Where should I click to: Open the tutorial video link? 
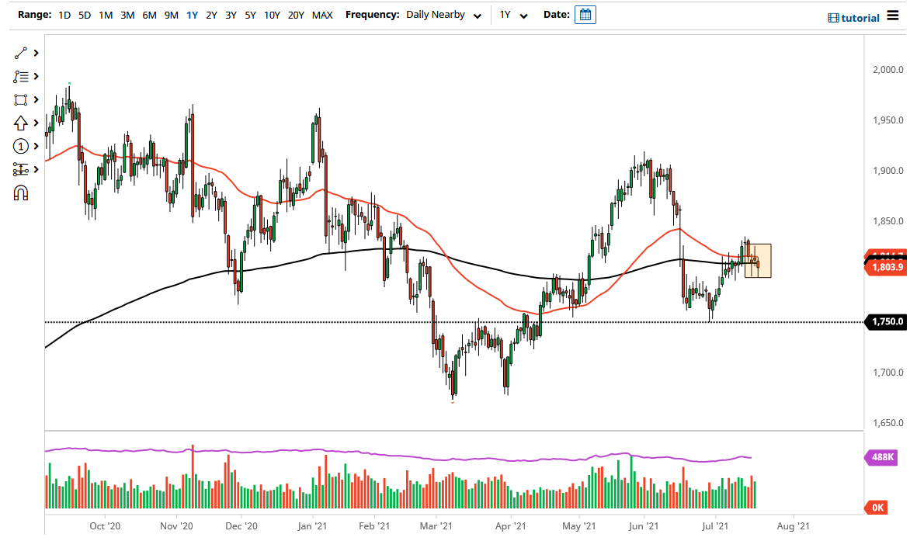tap(853, 18)
